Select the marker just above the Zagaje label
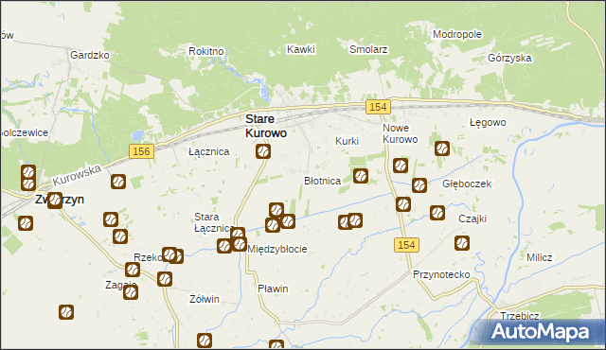Screen dimensions: 606x350 click(133, 270)
